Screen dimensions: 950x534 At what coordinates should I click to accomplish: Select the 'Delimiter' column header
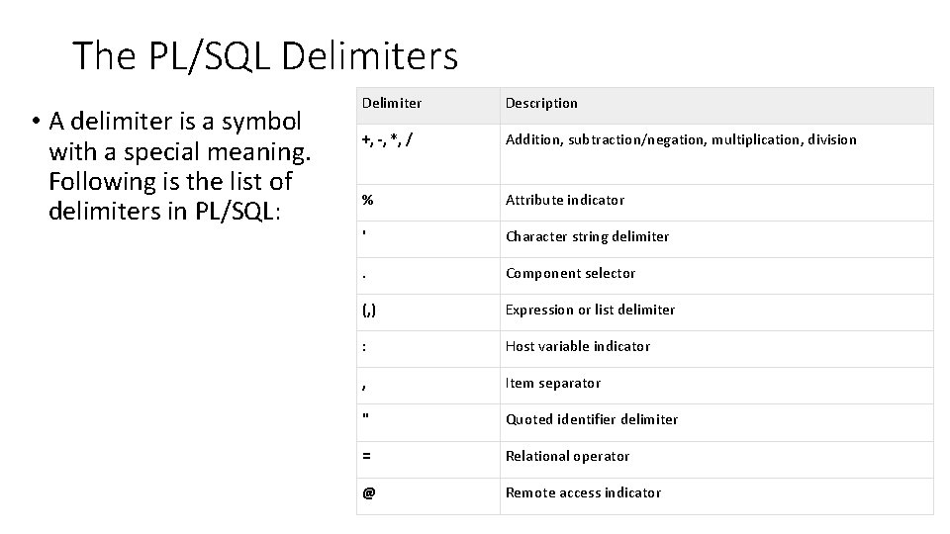(x=392, y=103)
